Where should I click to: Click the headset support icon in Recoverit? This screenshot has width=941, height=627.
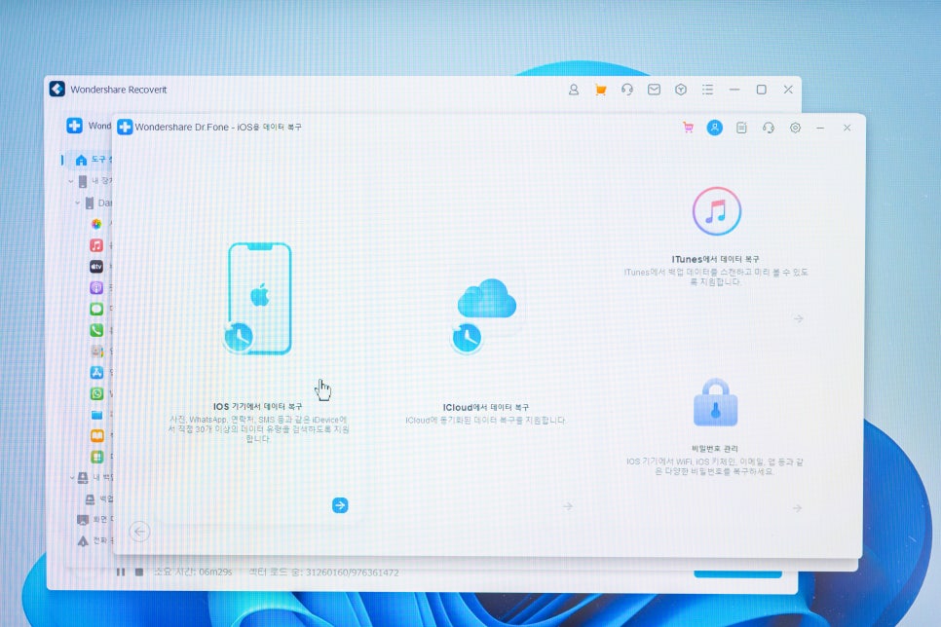point(627,90)
